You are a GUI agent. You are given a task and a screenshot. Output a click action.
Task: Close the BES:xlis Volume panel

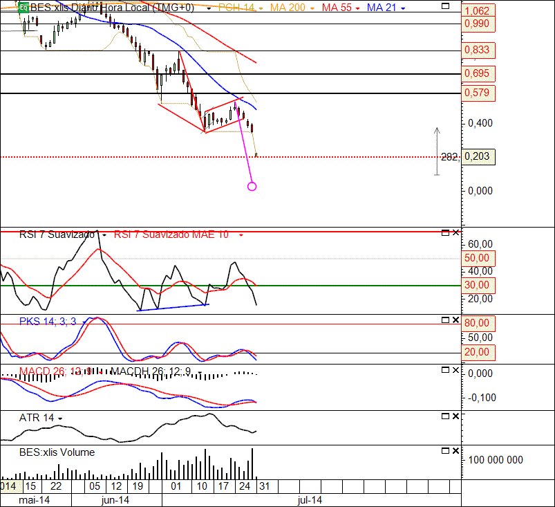456,451
